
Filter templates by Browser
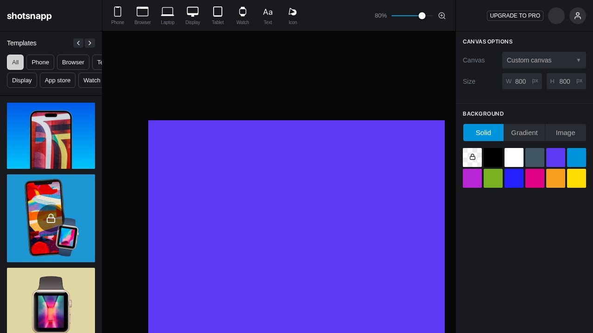click(73, 62)
